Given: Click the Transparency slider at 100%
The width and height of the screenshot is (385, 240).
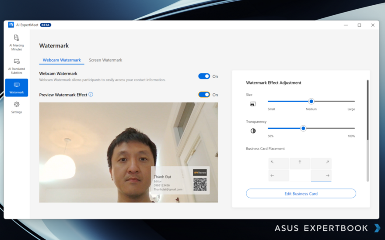Looking at the screenshot, I should click(x=353, y=128).
